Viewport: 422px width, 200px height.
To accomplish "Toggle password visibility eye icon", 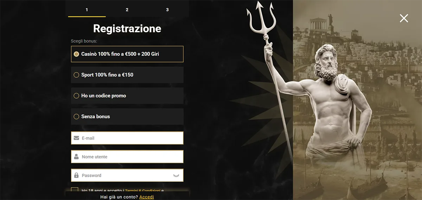I will [176, 175].
